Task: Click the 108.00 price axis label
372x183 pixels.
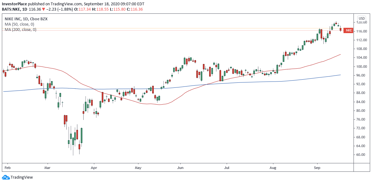Action: (x=362, y=49)
